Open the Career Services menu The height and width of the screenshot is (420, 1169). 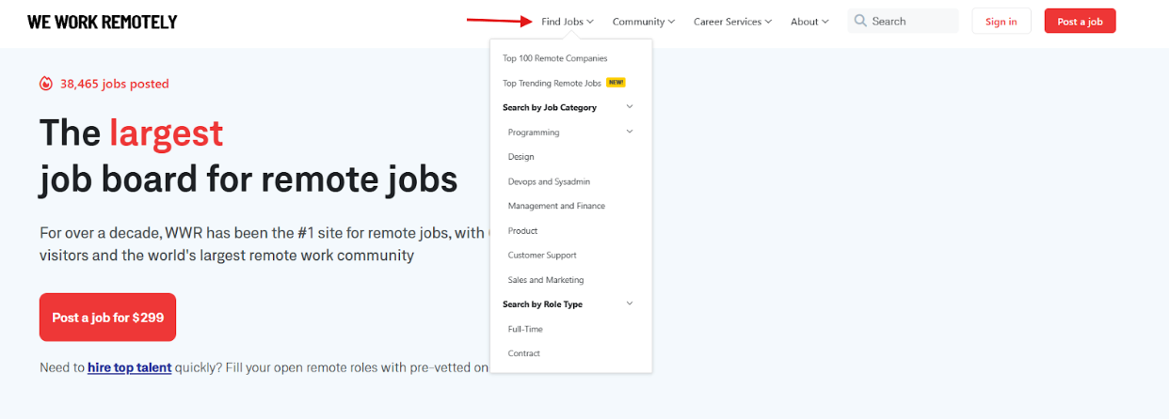(732, 22)
